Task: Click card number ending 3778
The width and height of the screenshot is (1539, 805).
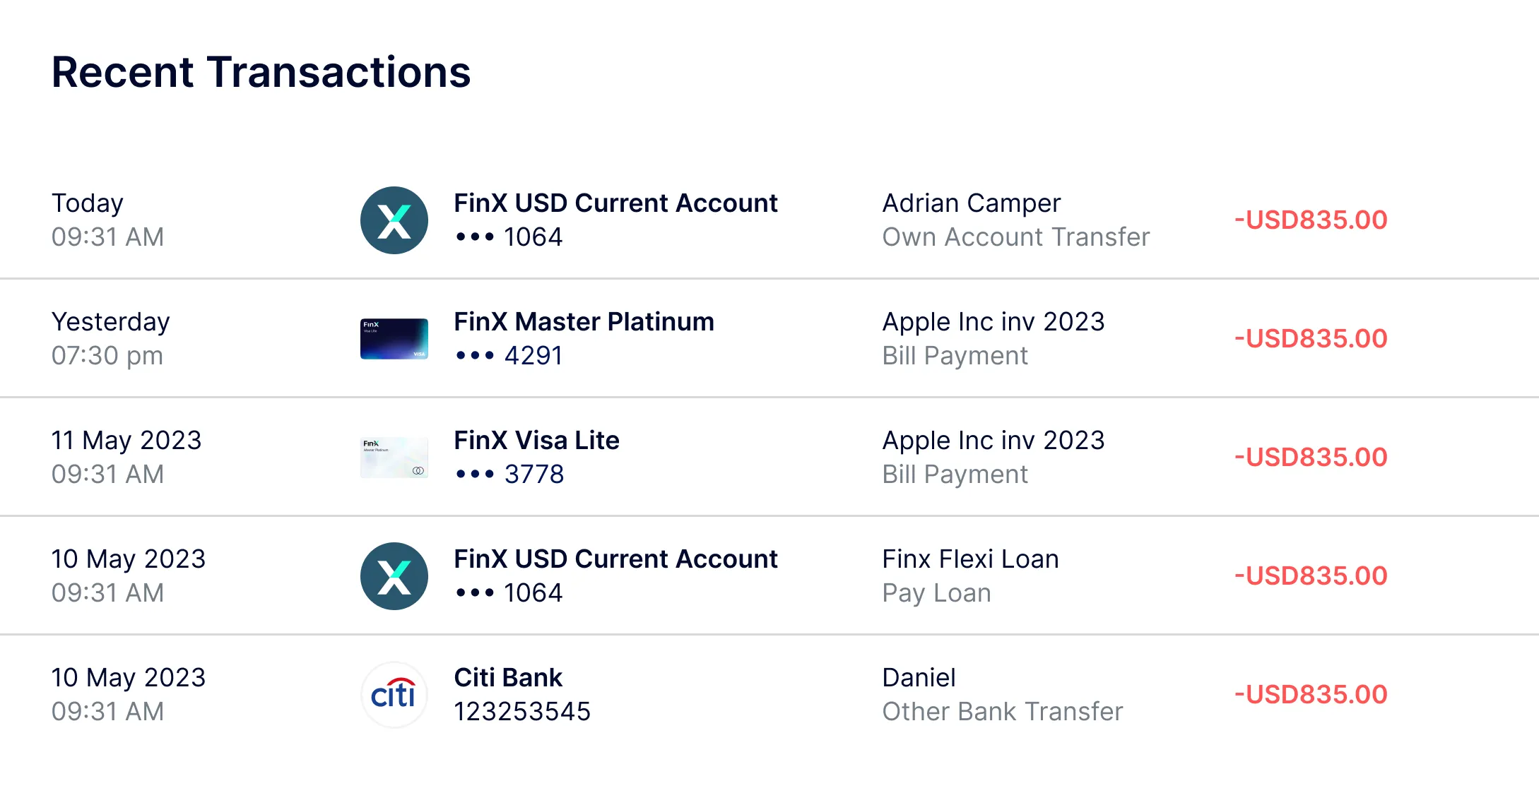Action: (509, 475)
